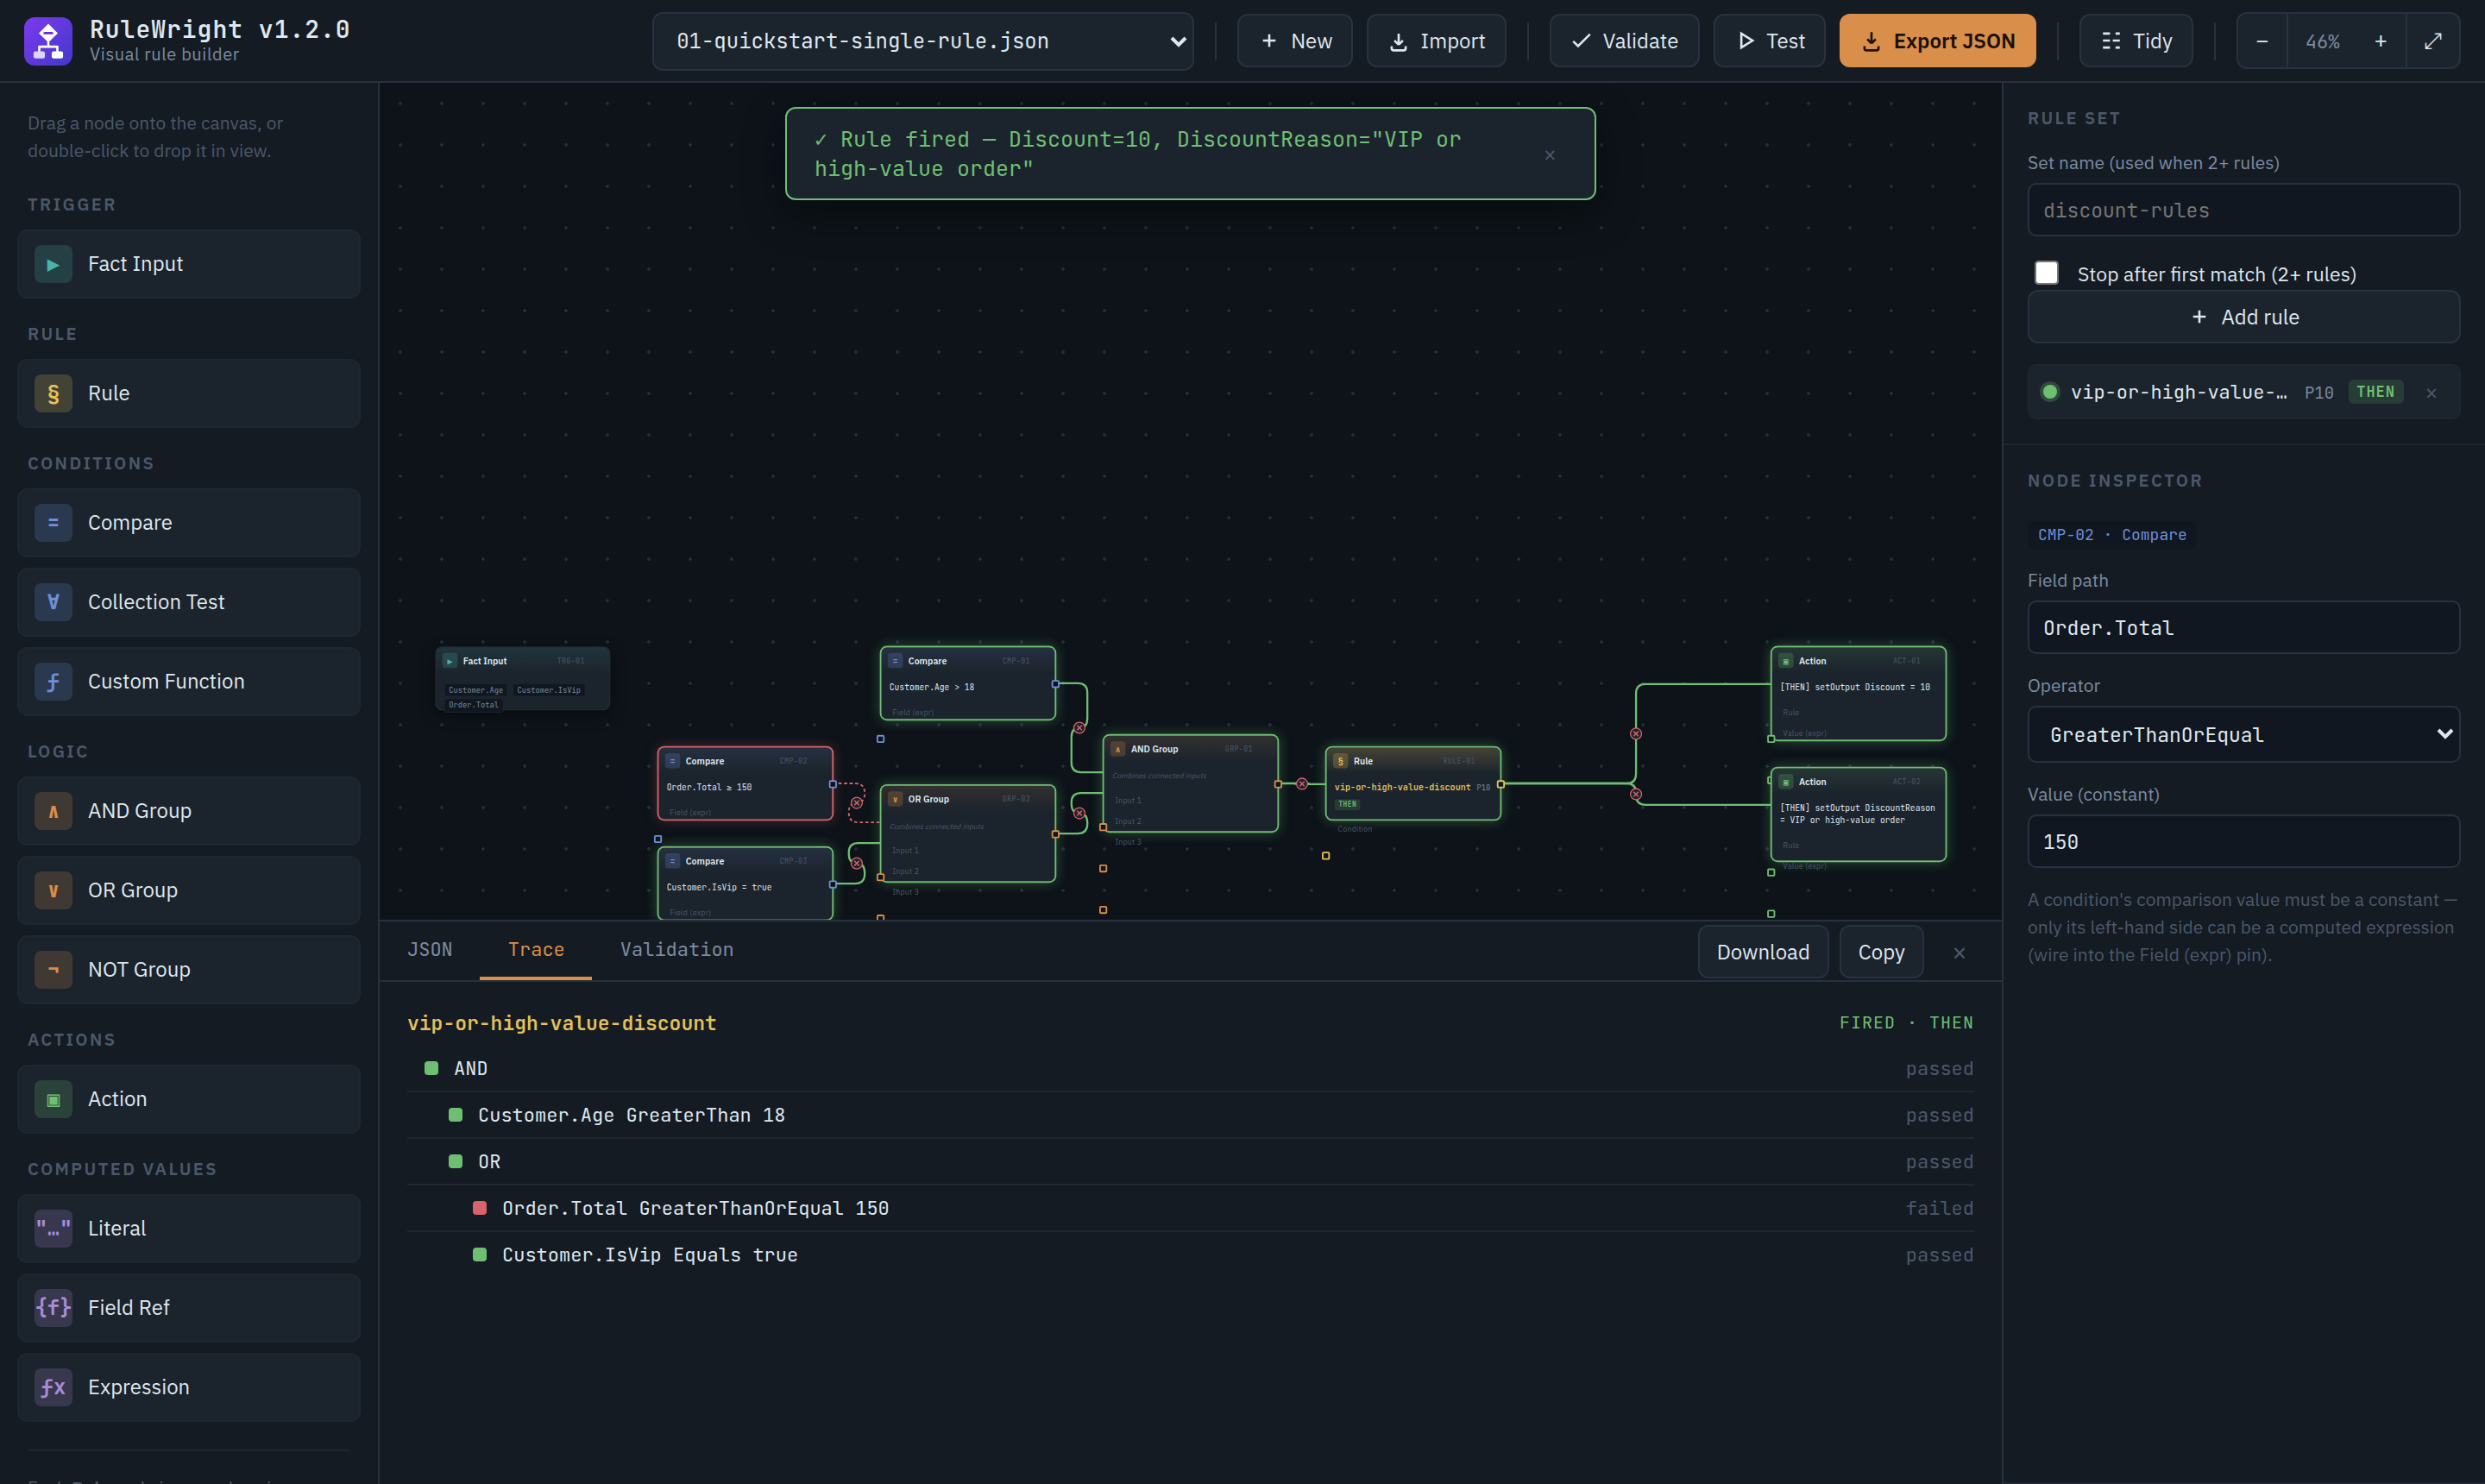Select the Literal node icon
The image size is (2485, 1484).
coord(53,1229)
